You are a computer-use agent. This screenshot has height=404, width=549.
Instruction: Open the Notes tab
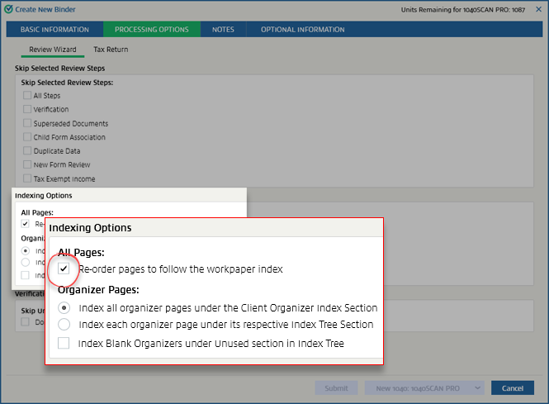point(223,30)
